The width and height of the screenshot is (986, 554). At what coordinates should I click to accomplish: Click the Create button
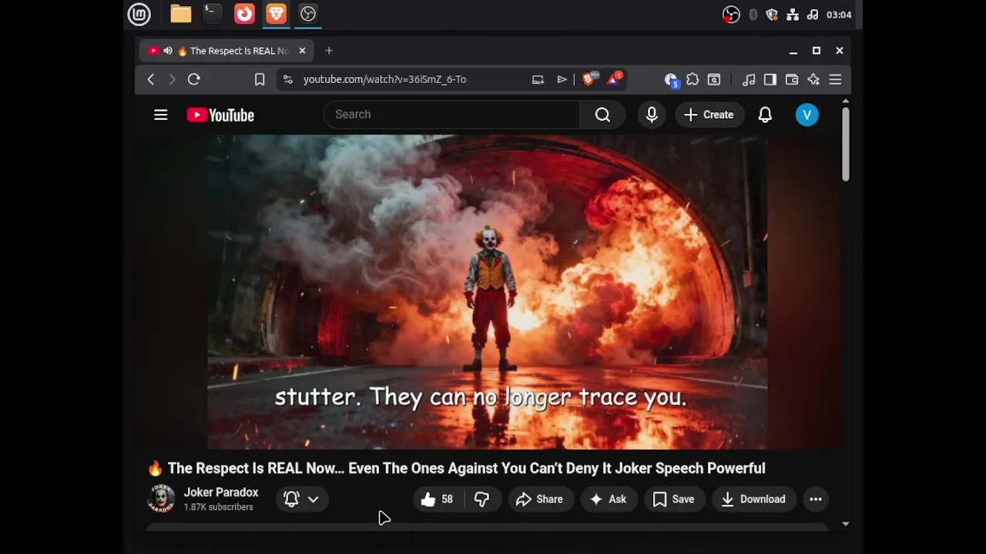(x=709, y=115)
